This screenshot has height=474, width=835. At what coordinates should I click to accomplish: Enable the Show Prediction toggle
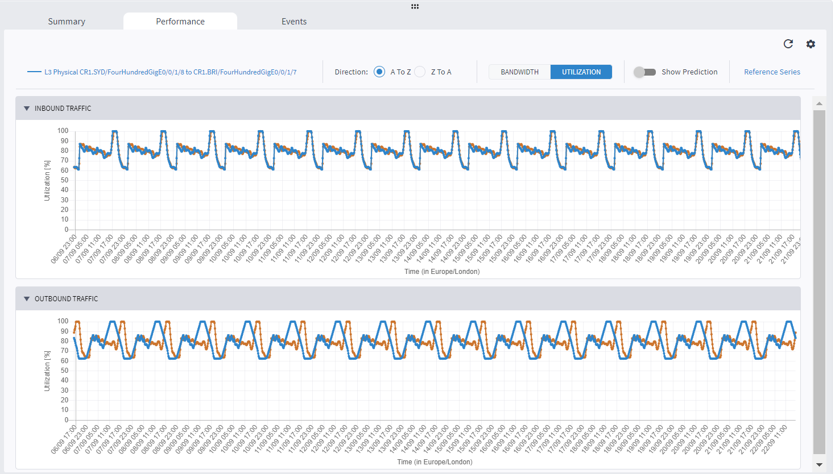click(x=644, y=72)
